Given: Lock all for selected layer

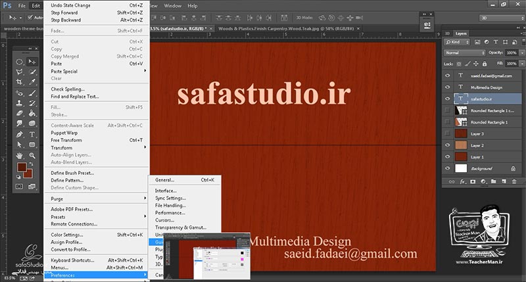Looking at the screenshot, I should click(485, 64).
